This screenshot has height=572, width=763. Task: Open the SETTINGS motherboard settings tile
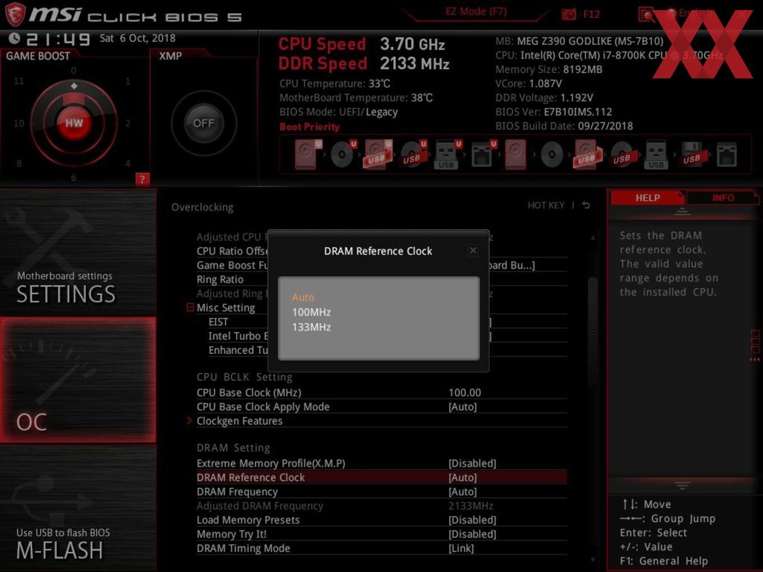point(78,252)
